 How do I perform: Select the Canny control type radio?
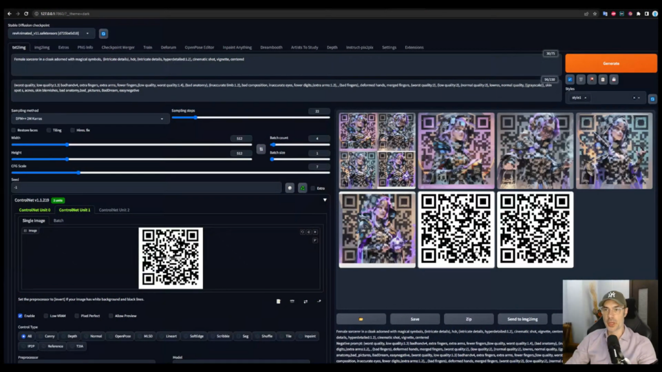[41, 336]
